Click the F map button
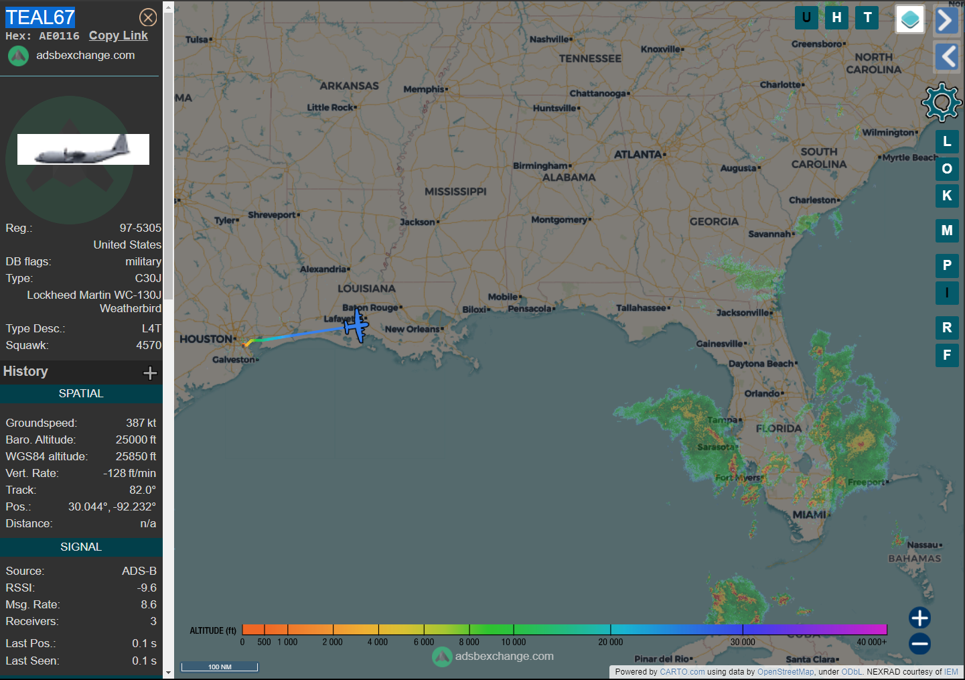 (x=947, y=355)
